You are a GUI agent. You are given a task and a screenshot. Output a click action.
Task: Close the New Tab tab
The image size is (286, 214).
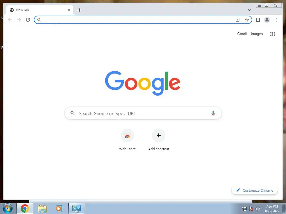[x=69, y=10]
